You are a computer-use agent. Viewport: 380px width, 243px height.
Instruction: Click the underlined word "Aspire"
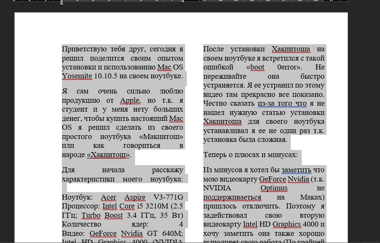(x=135, y=197)
